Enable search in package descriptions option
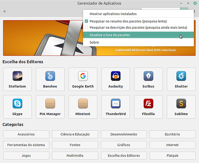The image size is (199, 163). point(86,27)
